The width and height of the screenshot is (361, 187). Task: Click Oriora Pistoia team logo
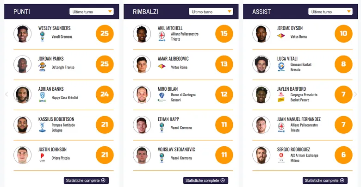click(42, 157)
